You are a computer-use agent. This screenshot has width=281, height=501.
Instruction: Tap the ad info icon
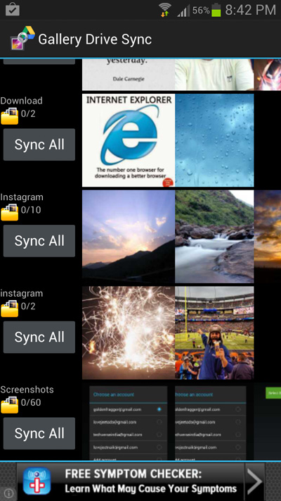[9, 493]
